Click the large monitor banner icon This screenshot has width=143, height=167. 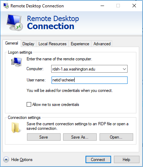(15, 22)
